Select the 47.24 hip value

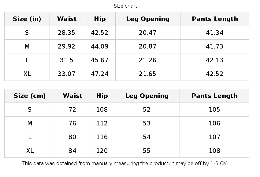click(100, 74)
